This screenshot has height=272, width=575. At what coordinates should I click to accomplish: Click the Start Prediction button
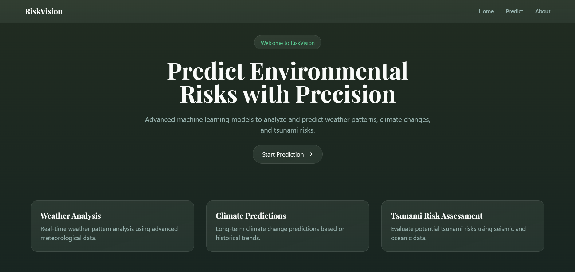click(x=287, y=154)
